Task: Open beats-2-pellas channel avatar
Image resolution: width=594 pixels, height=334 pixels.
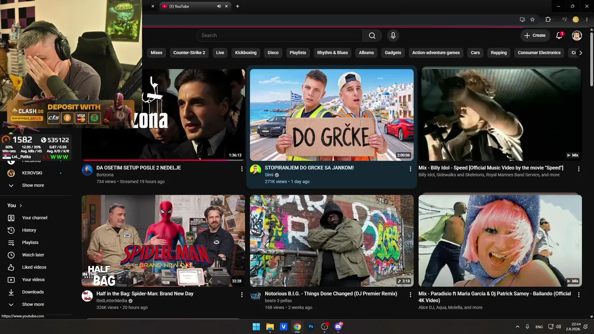Action: 256,296
